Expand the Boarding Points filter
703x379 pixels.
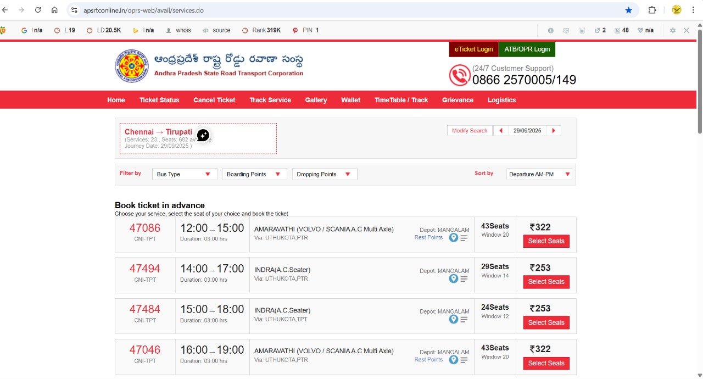tap(254, 174)
